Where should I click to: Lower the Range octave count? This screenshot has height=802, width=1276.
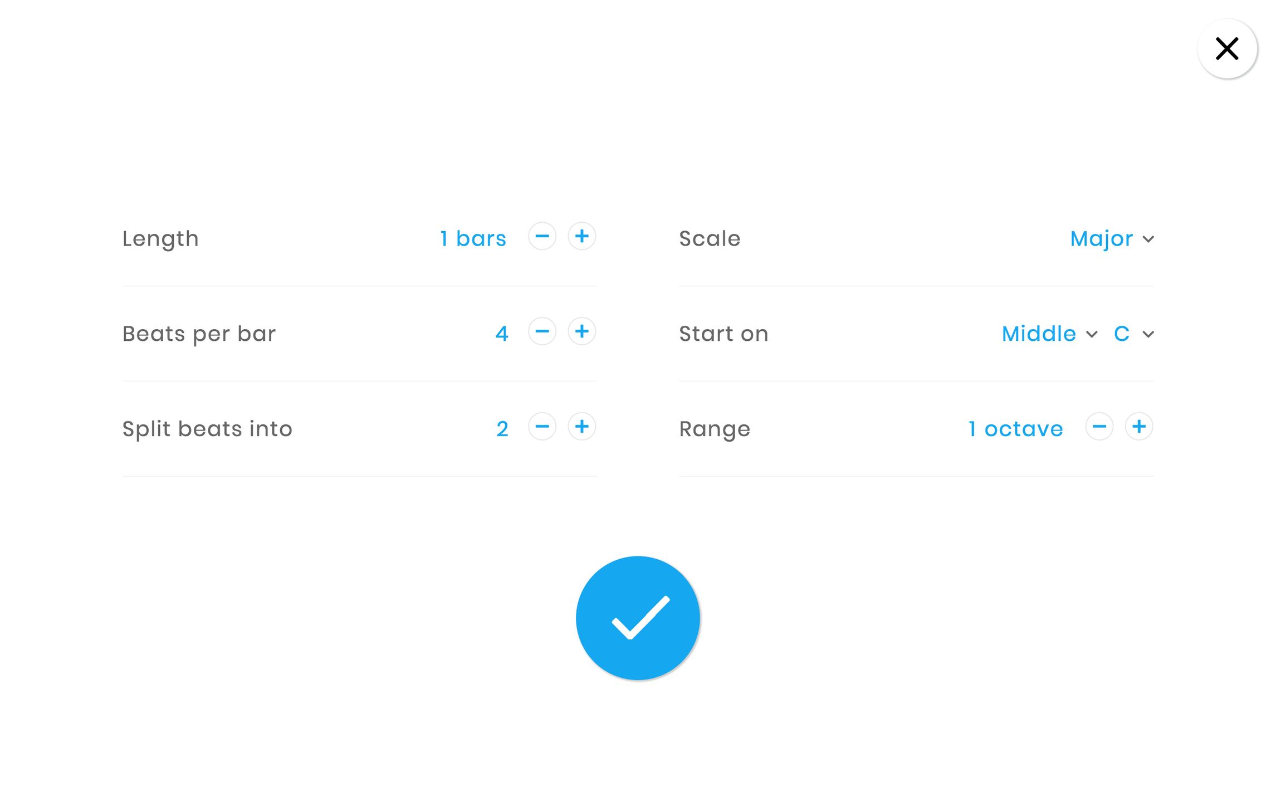(1099, 427)
